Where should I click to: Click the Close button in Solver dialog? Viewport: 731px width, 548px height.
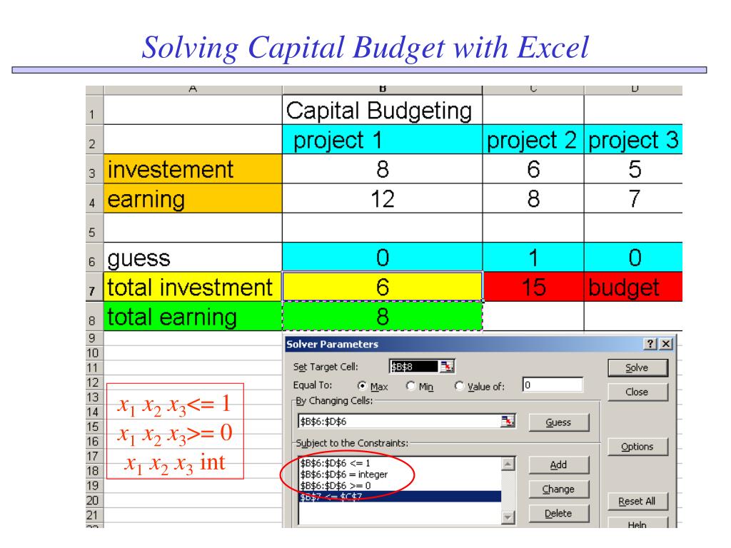coord(637,392)
